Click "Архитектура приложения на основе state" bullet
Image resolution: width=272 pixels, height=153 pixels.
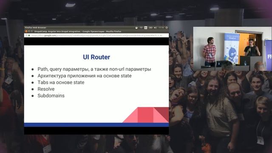coord(85,76)
